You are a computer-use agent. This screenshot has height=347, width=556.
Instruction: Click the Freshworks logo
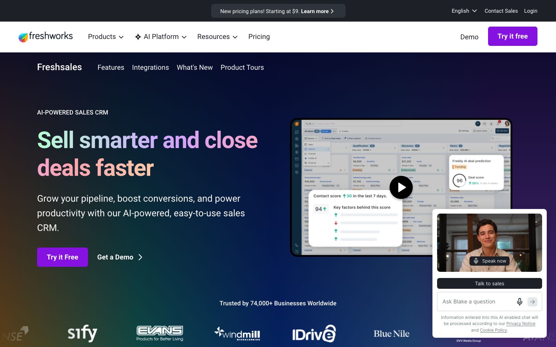[x=46, y=37]
